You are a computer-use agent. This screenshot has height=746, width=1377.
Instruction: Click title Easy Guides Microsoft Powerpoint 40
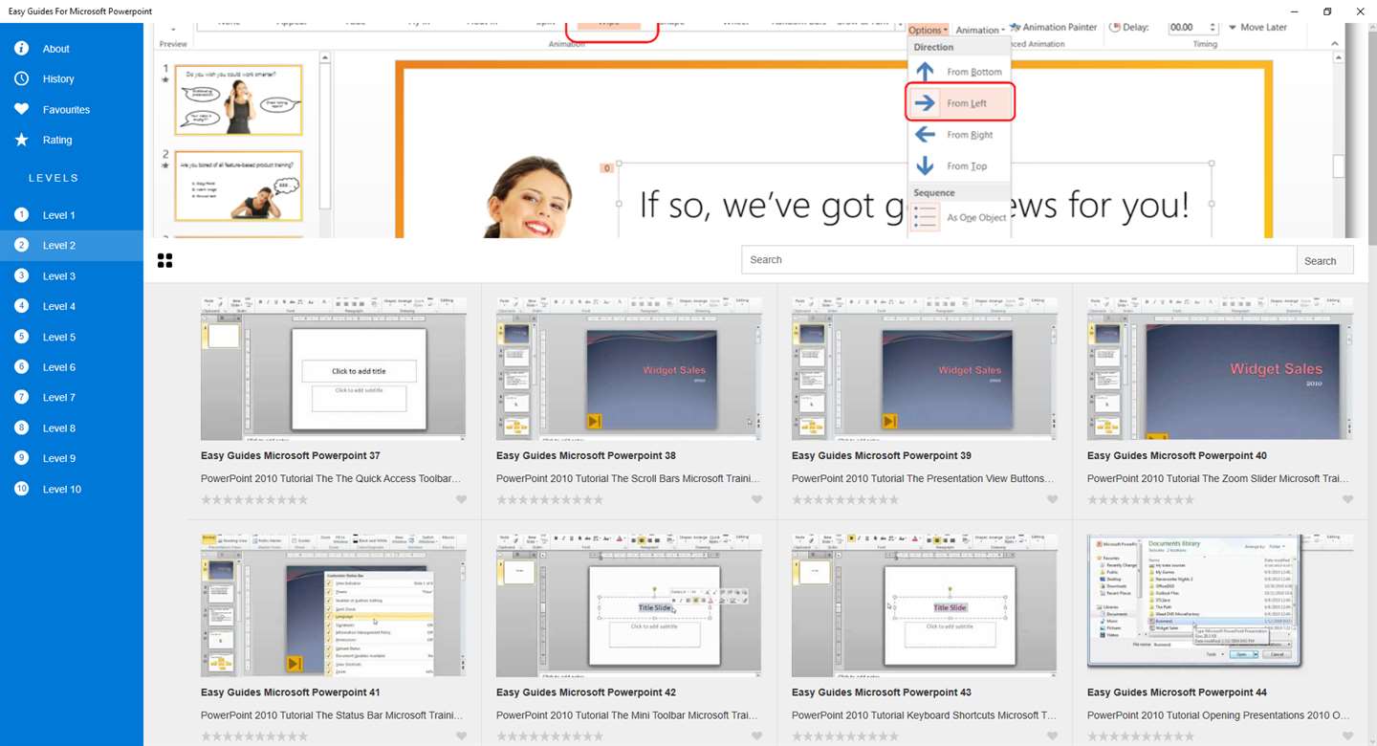click(1177, 456)
